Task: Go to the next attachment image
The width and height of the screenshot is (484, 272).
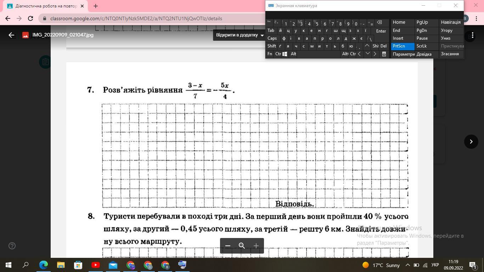Action: coord(471,142)
